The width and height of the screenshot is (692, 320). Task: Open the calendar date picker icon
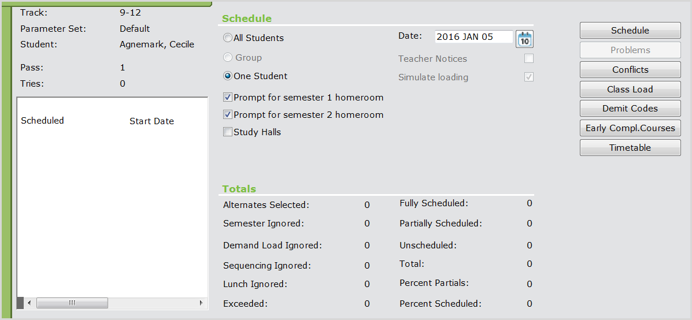pyautogui.click(x=524, y=39)
